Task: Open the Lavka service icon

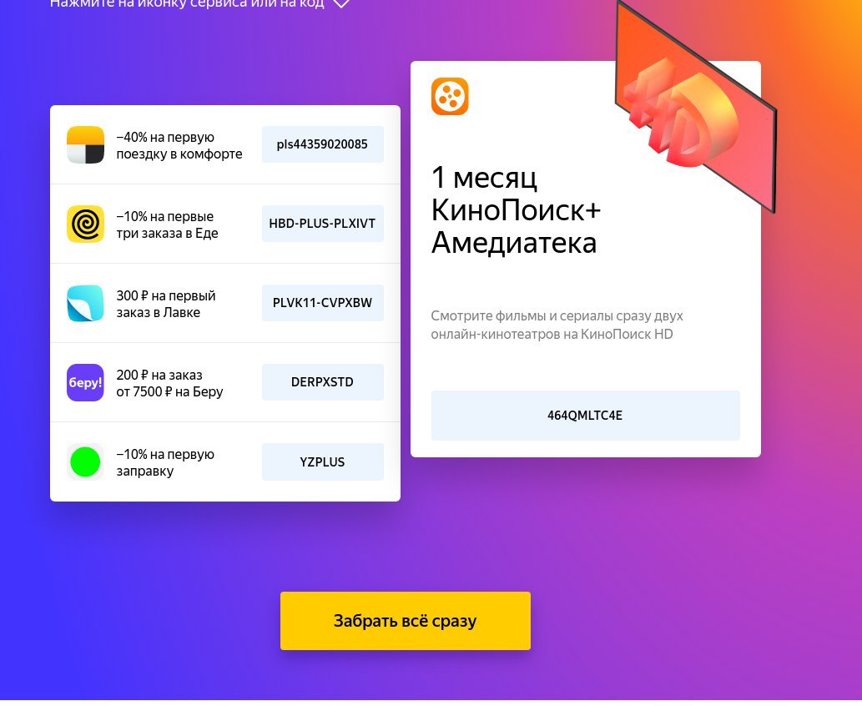Action: (85, 303)
